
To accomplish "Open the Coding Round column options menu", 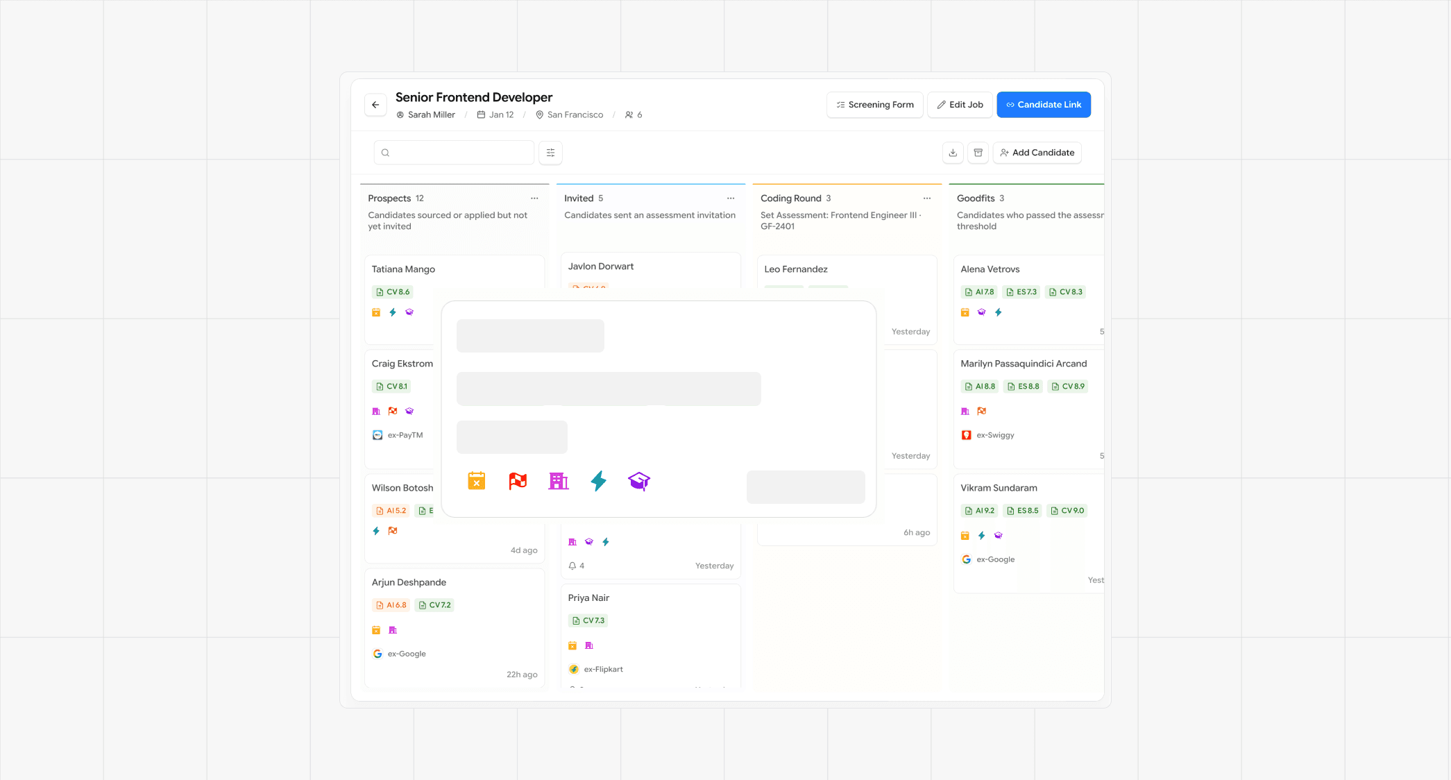I will click(927, 198).
